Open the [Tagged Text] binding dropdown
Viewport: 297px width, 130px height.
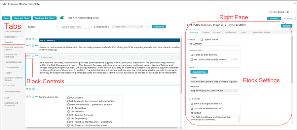(128, 27)
